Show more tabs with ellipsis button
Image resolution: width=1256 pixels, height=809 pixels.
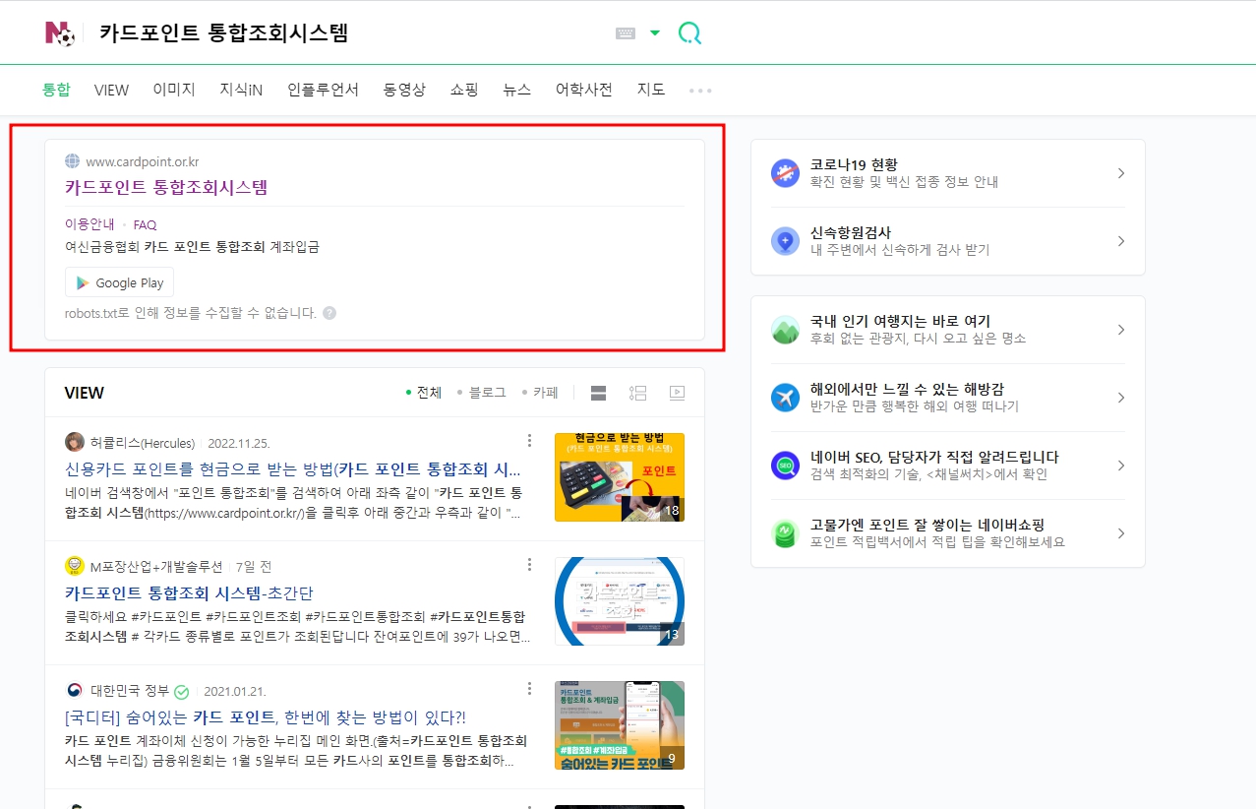point(700,91)
